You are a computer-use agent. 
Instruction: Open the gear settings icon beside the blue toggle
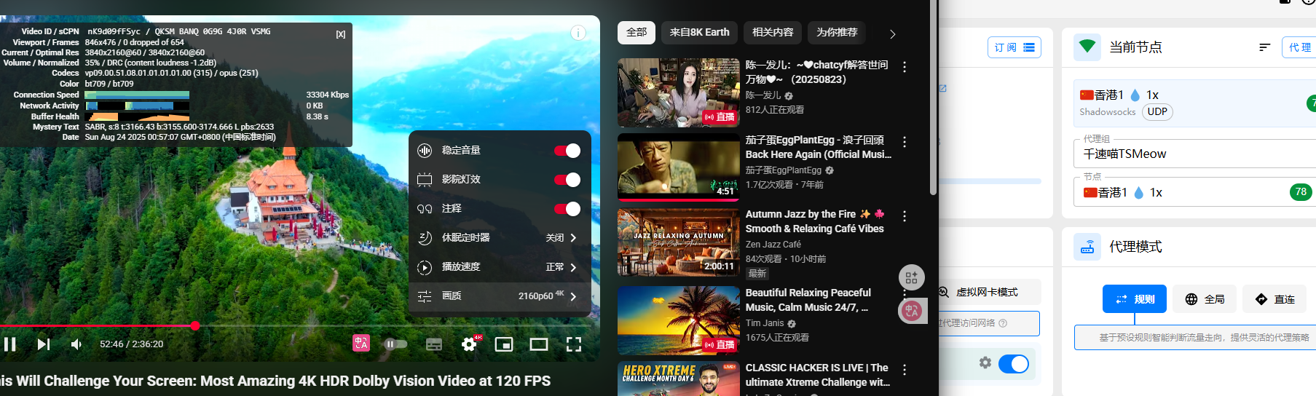[985, 363]
